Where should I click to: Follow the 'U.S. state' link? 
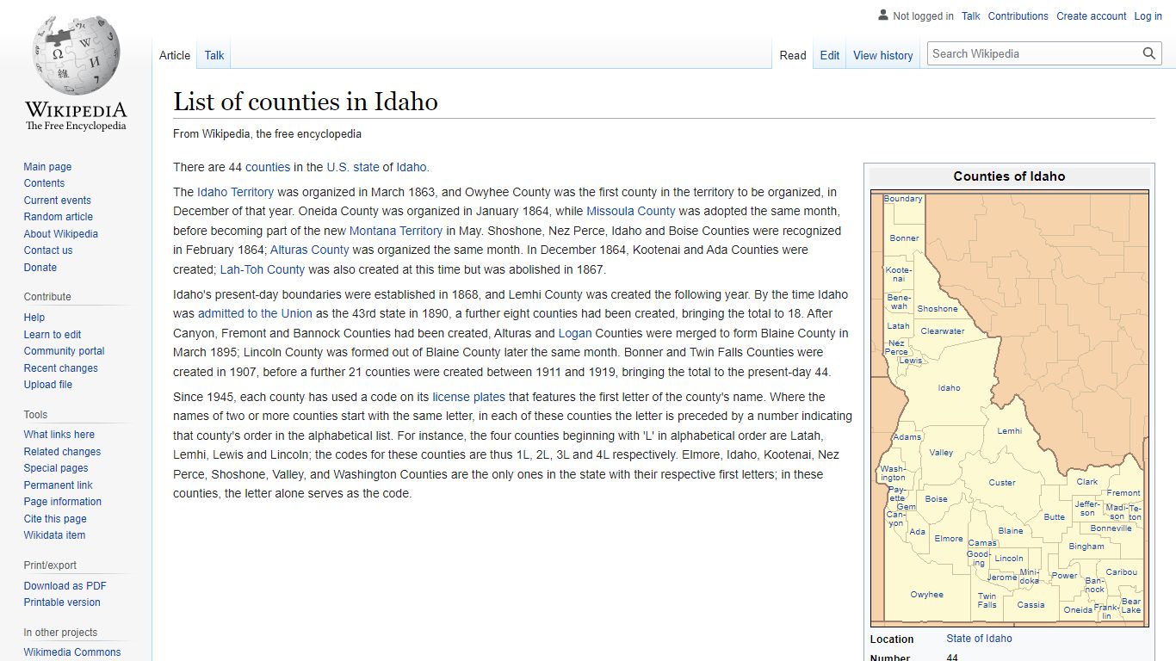(x=353, y=167)
